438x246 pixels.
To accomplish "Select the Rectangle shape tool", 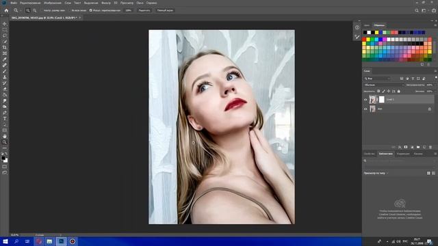I will (5, 131).
